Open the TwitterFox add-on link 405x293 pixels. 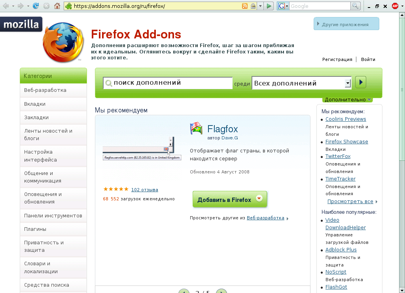337,156
